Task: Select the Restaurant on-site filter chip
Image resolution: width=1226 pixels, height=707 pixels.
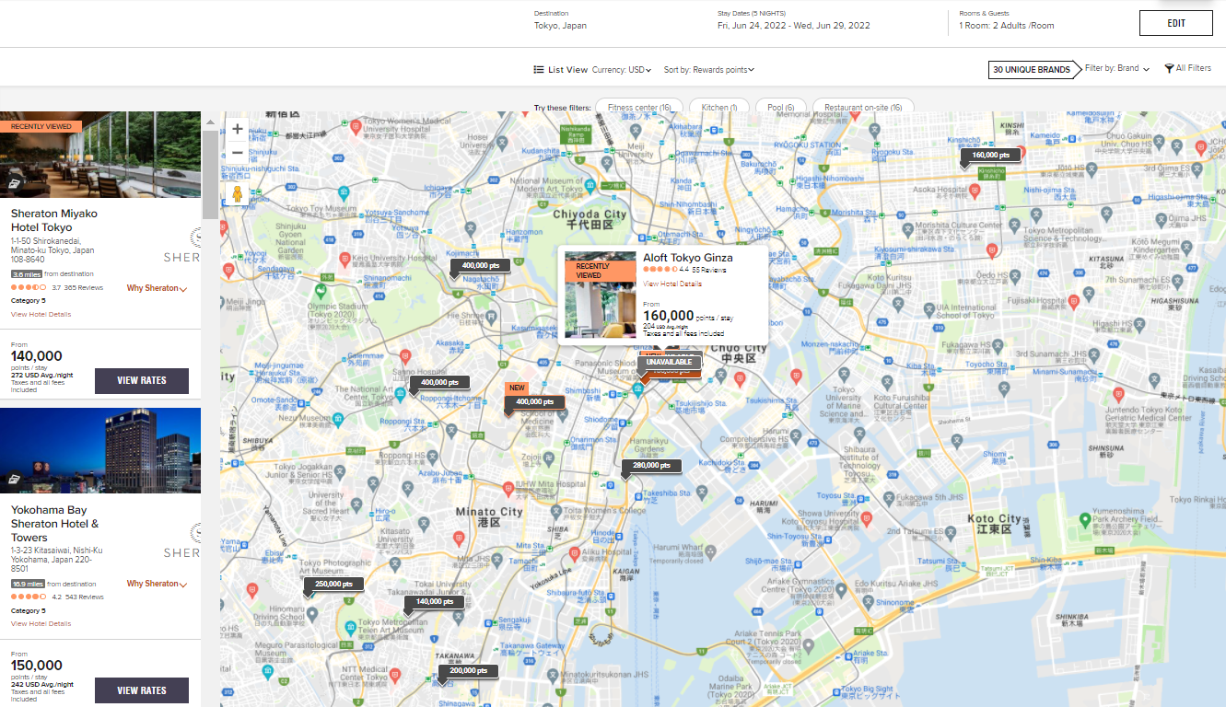Action: (862, 107)
